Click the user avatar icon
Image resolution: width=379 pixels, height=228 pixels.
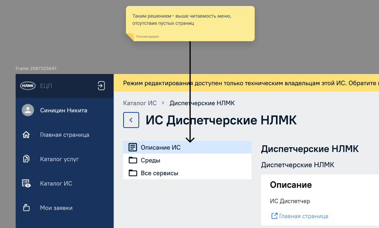tap(28, 110)
